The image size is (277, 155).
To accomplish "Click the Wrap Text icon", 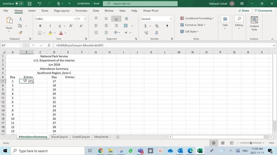I will 126,19.
